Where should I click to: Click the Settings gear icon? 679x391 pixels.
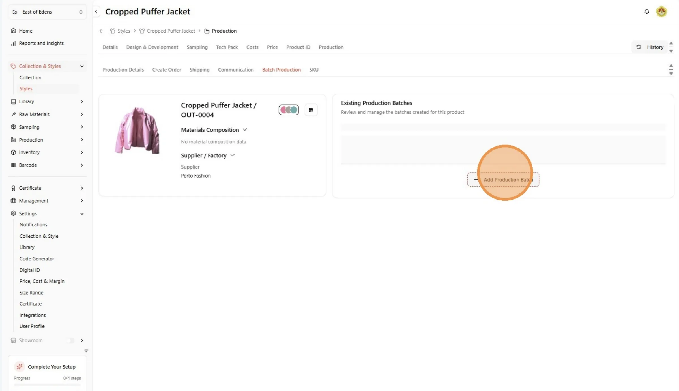(x=13, y=213)
